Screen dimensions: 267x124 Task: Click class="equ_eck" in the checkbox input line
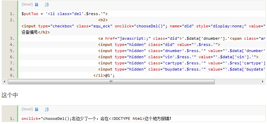click(x=94, y=26)
